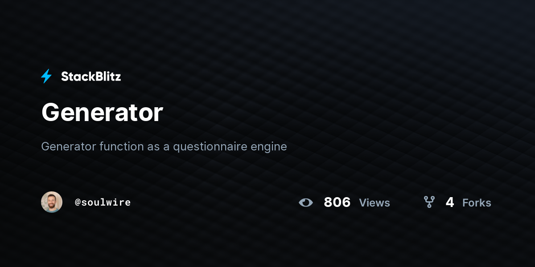Viewport: 535px width, 267px height.
Task: Click the StackBlitz lightning bolt logo
Action: [x=46, y=76]
